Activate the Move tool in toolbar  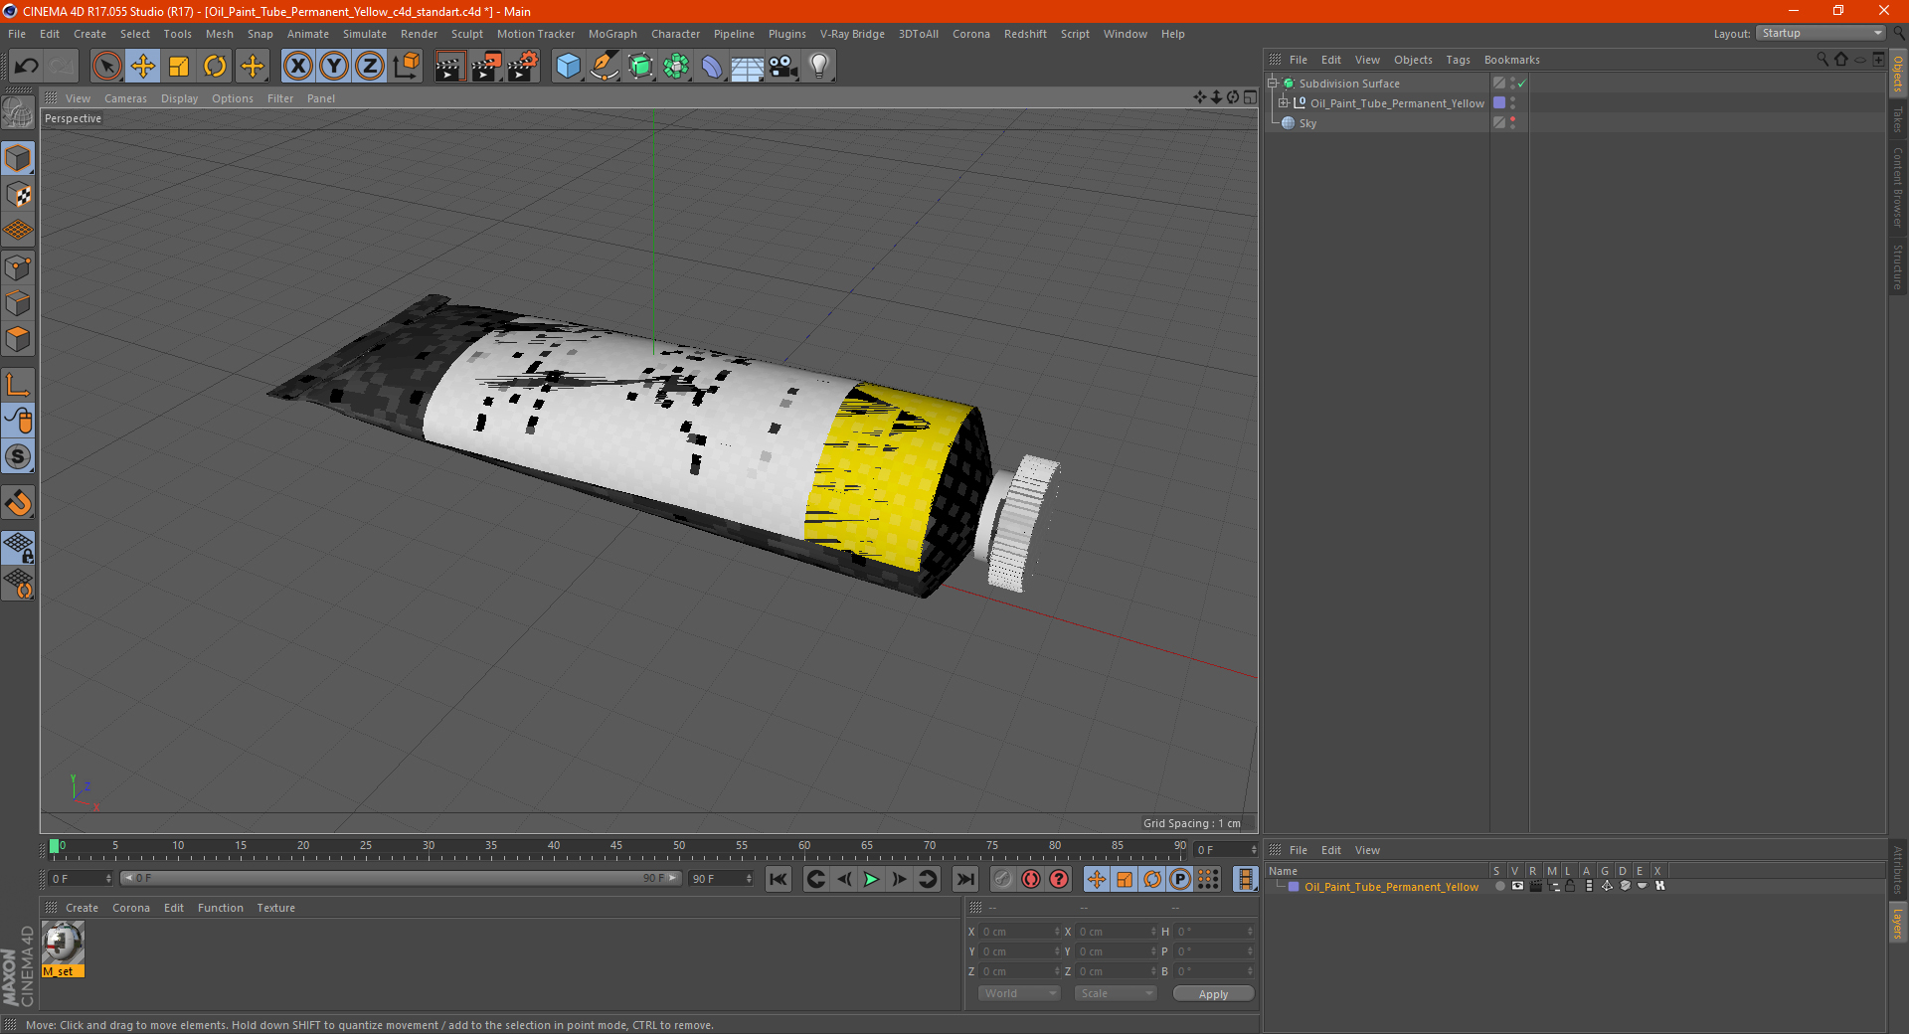(143, 67)
